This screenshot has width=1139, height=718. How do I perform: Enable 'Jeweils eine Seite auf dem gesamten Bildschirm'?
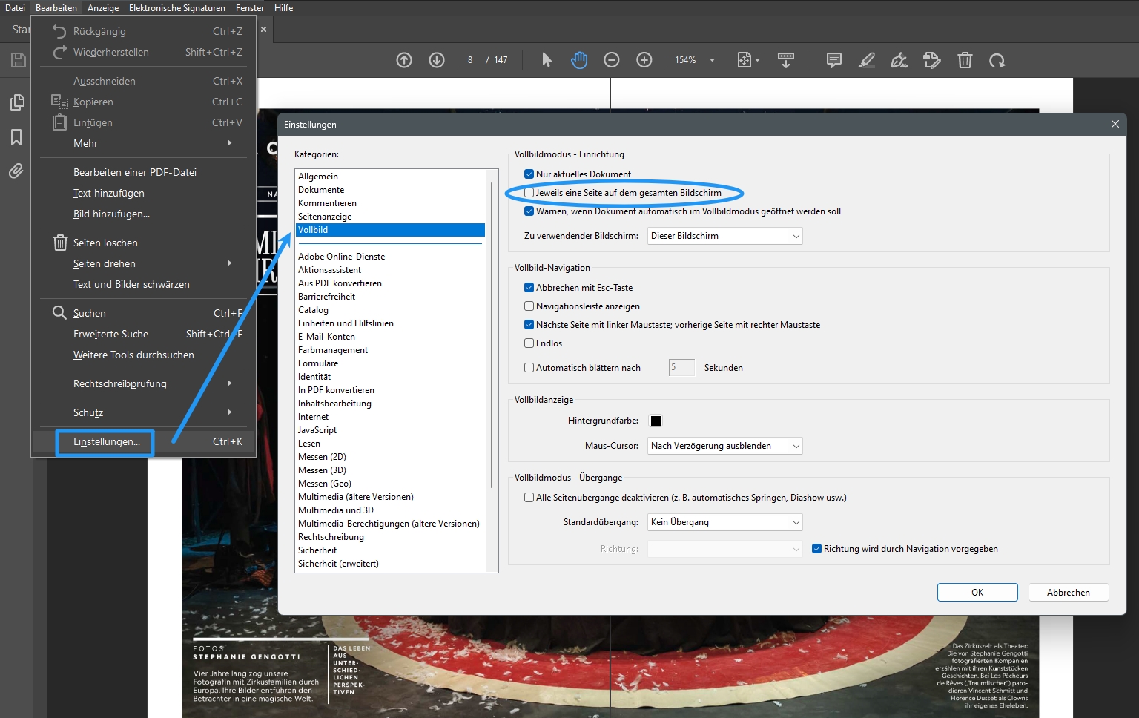click(x=529, y=193)
